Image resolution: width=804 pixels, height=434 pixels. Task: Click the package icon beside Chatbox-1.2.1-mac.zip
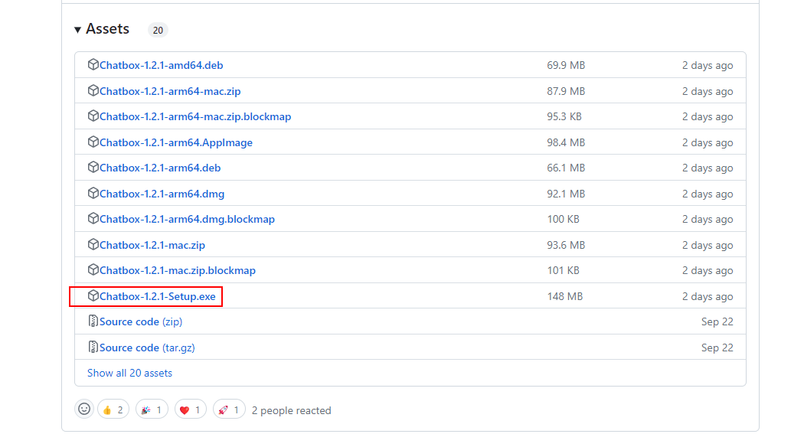pos(93,244)
